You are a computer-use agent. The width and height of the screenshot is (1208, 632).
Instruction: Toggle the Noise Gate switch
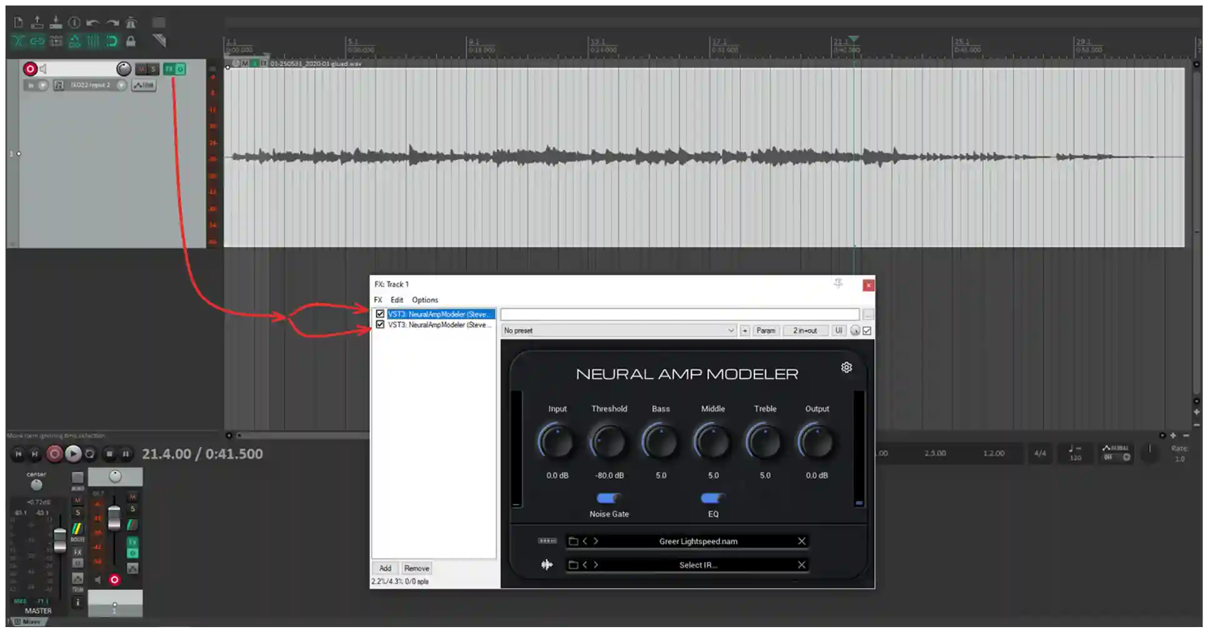pyautogui.click(x=608, y=498)
